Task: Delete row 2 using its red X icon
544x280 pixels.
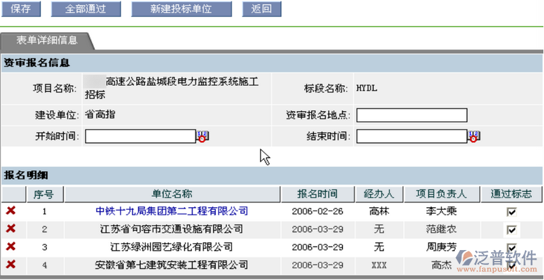Action: [11, 229]
